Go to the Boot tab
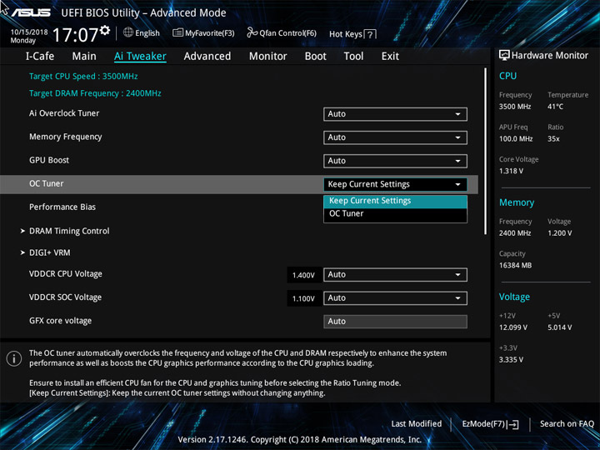 [x=316, y=57]
